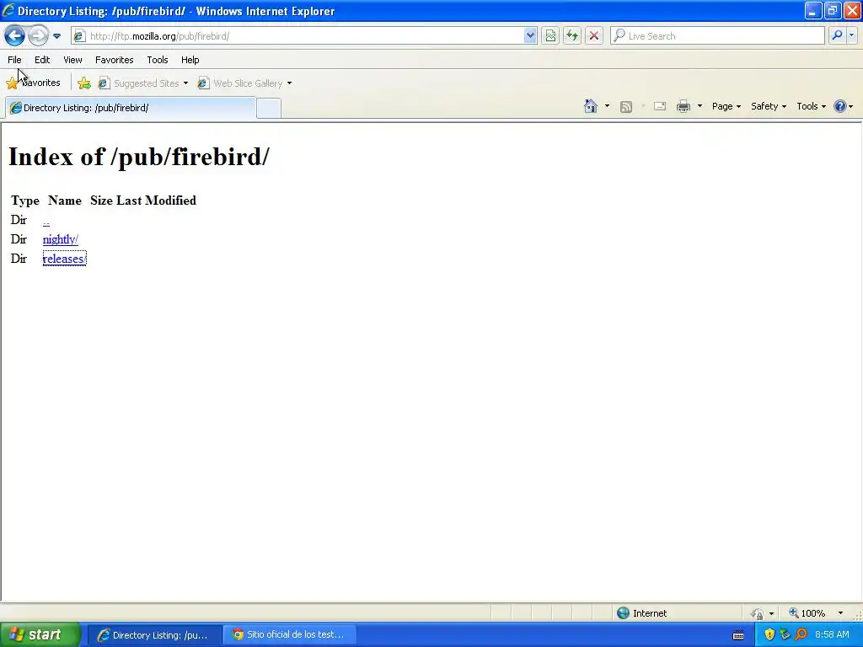Click the orange magnifier tray icon
This screenshot has height=647, width=863.
click(801, 635)
